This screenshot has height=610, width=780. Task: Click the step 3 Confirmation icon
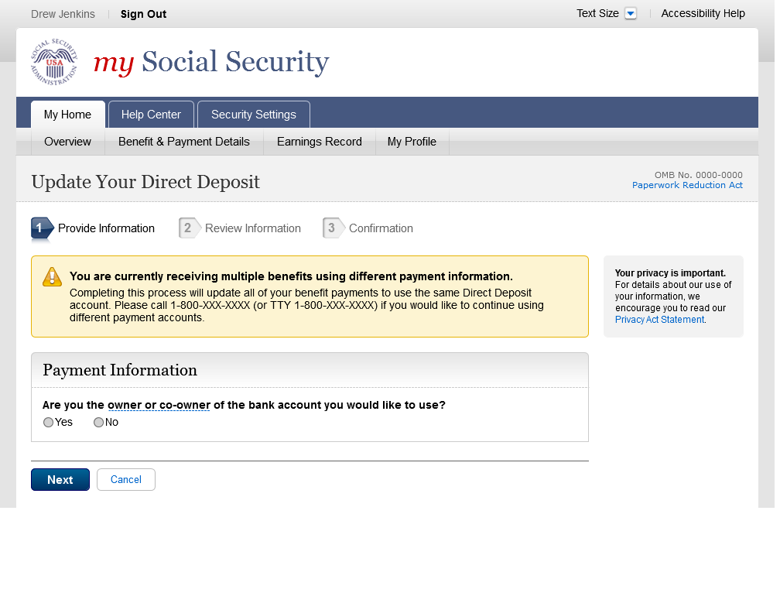pyautogui.click(x=333, y=228)
